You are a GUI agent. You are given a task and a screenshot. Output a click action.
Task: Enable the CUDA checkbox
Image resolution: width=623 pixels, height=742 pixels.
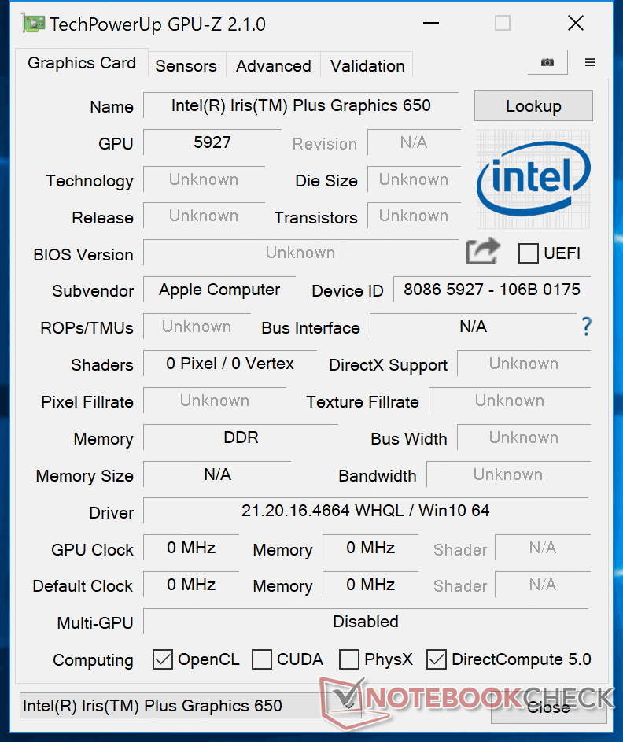[262, 659]
